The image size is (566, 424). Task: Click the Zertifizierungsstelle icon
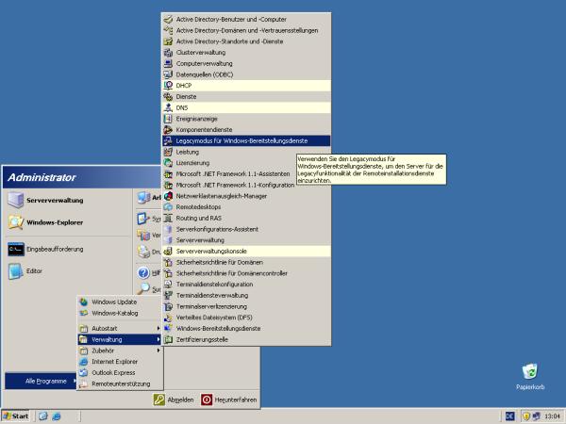tap(168, 339)
